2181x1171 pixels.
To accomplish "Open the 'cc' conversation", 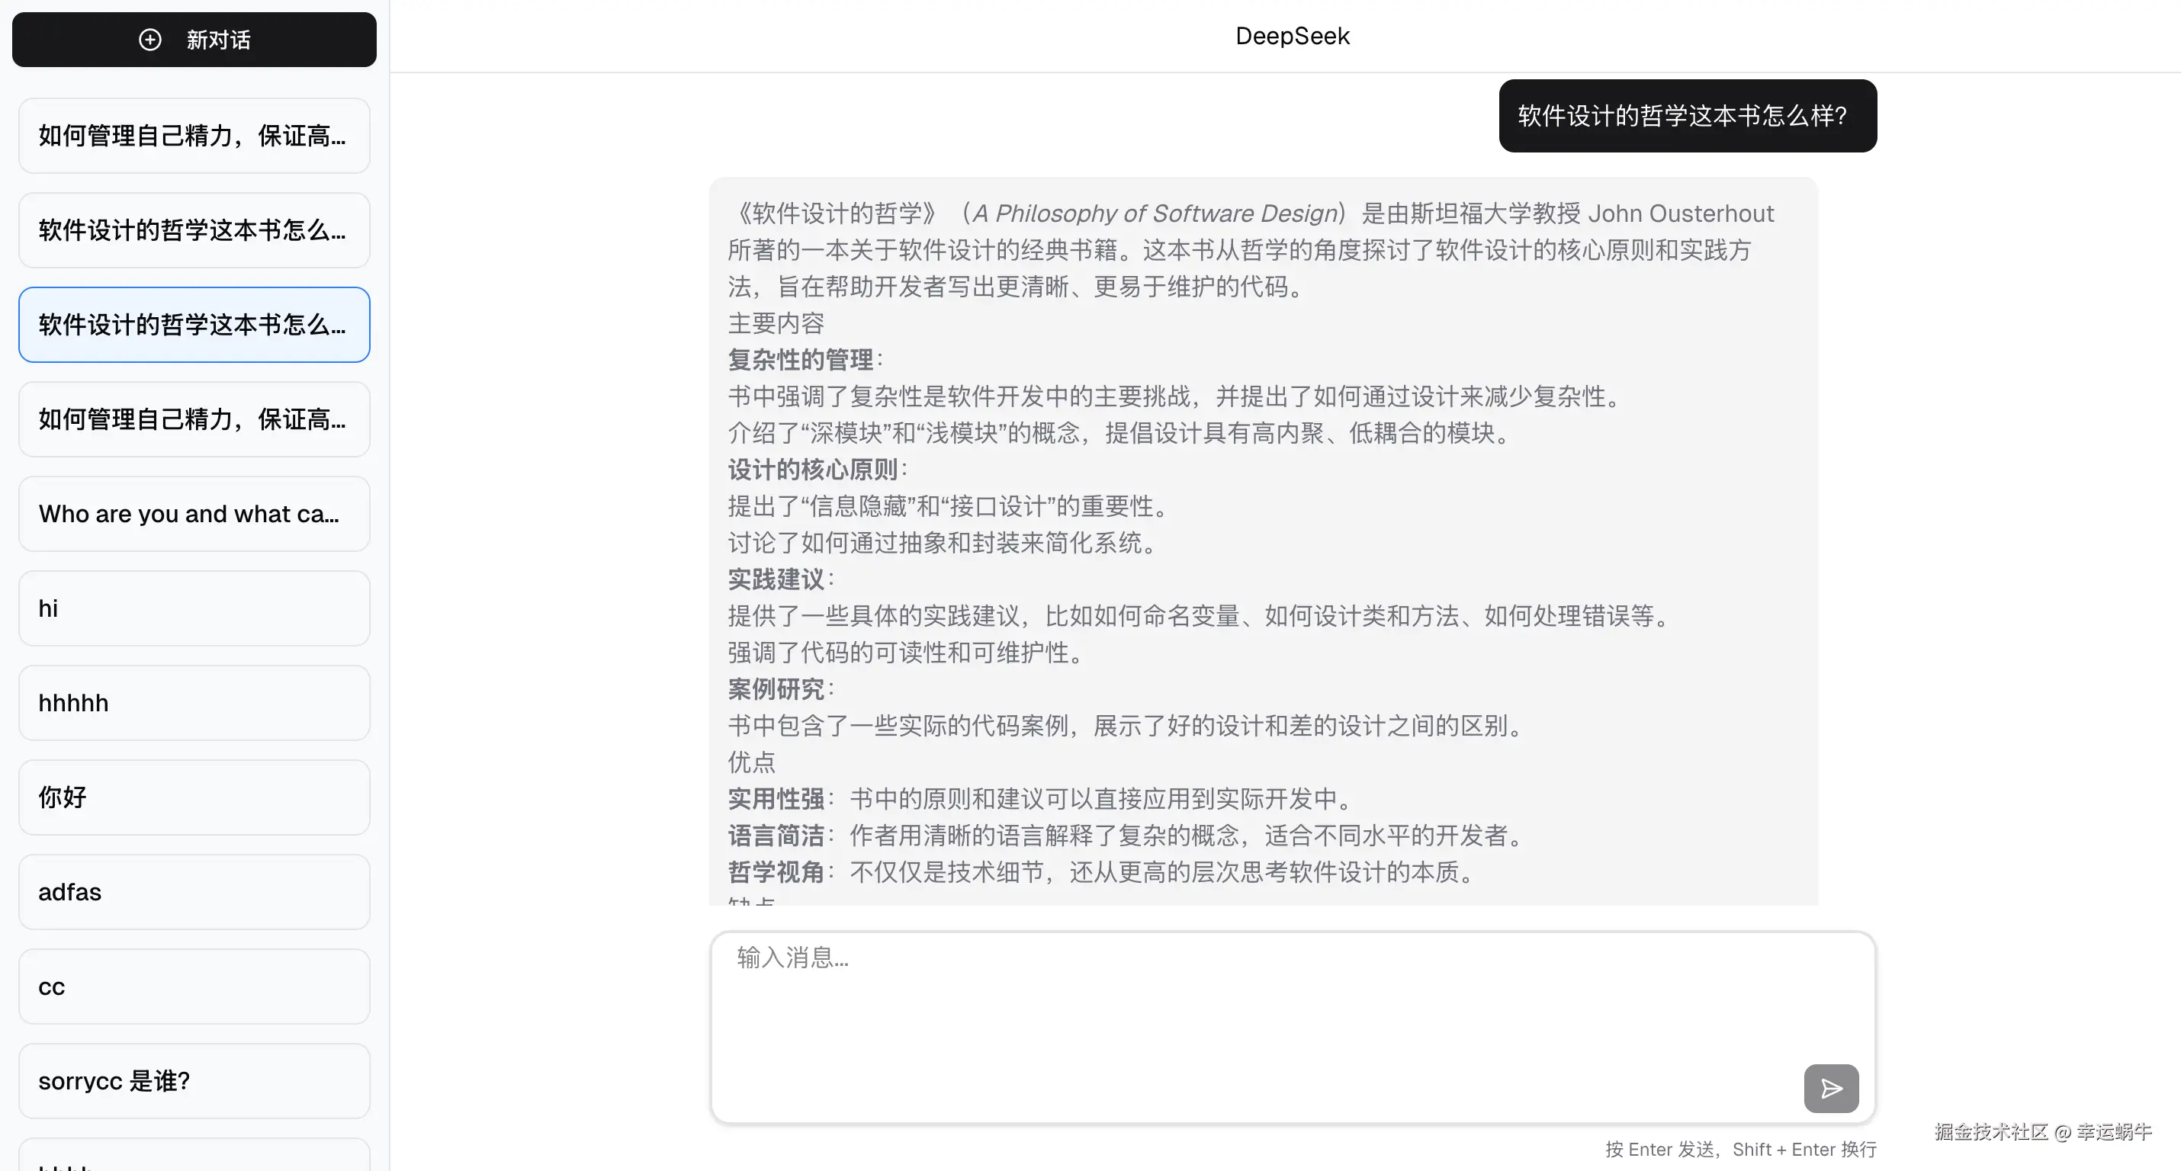I will (x=194, y=987).
